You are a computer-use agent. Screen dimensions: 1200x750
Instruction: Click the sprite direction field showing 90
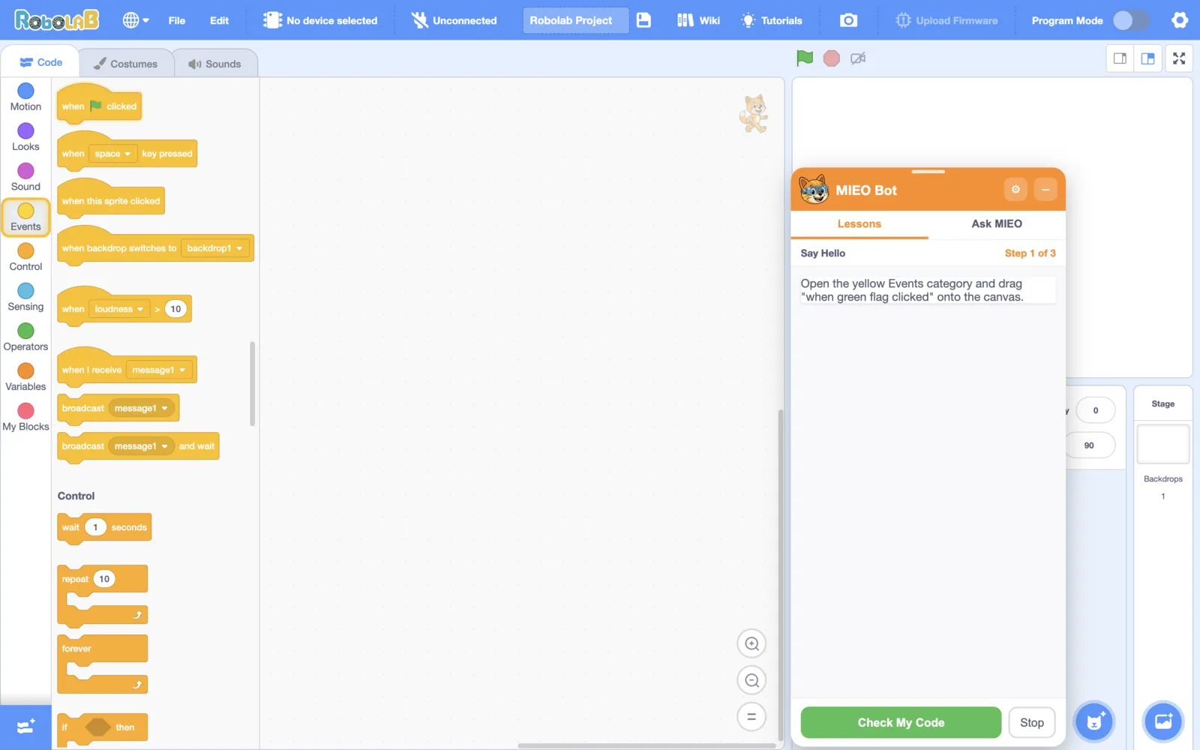tap(1090, 445)
